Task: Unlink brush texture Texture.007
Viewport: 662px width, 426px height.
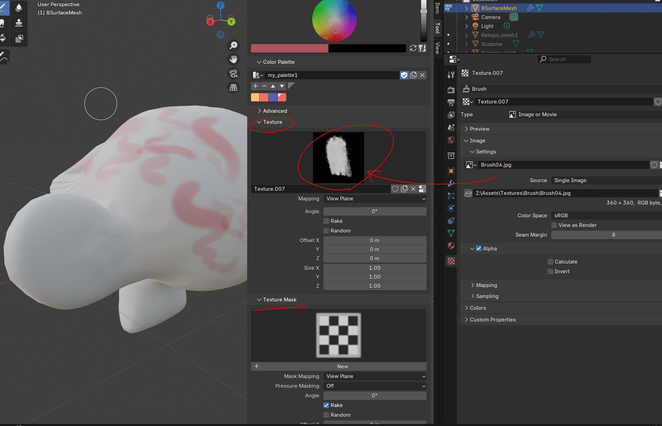Action: (413, 189)
